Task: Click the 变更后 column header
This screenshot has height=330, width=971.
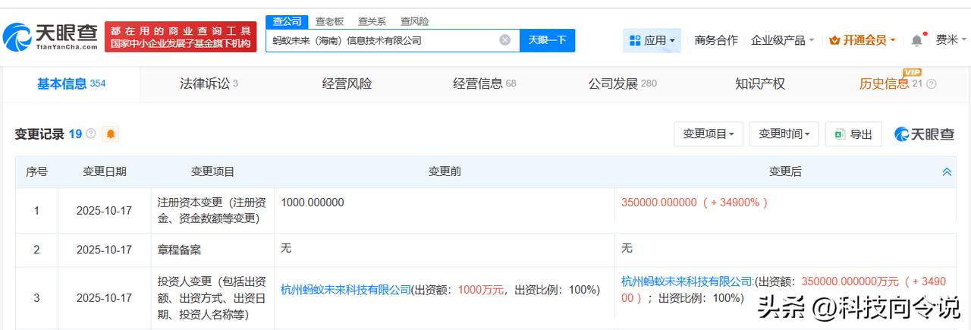Action: tap(785, 172)
